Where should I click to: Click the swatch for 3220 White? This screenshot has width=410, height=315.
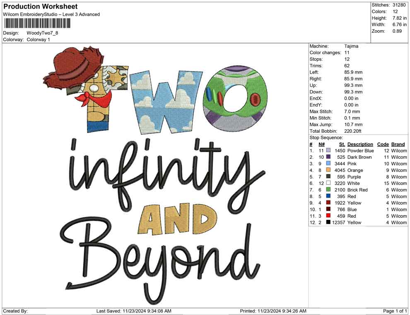tap(328, 183)
